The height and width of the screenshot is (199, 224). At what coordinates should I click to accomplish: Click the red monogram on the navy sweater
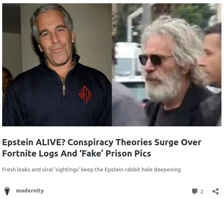pyautogui.click(x=85, y=95)
